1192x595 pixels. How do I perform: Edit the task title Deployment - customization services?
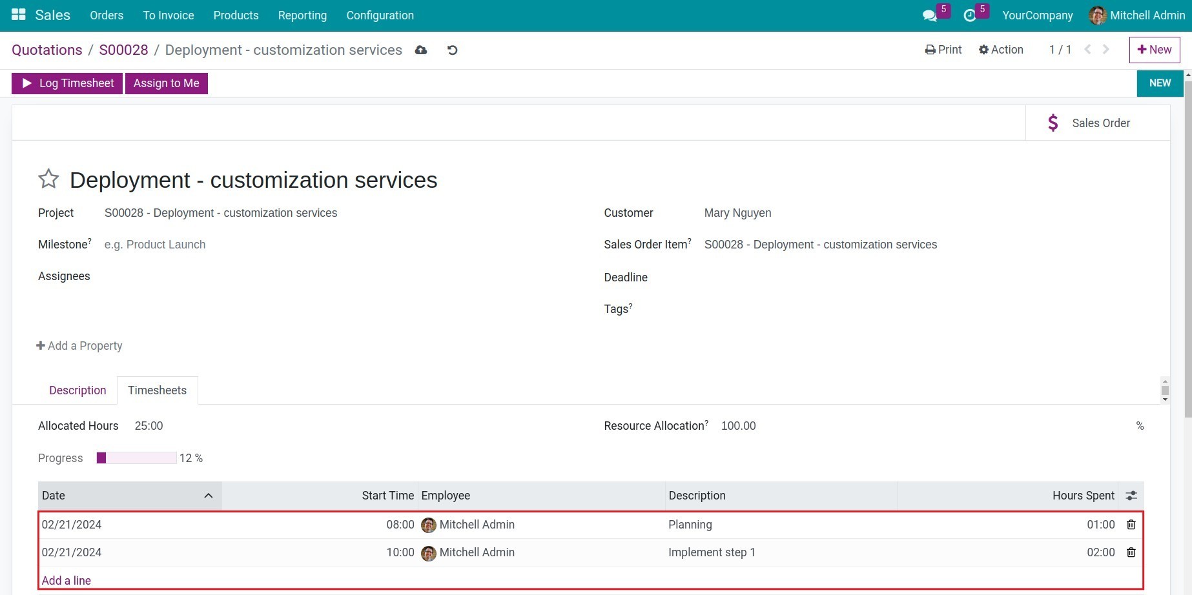click(253, 180)
